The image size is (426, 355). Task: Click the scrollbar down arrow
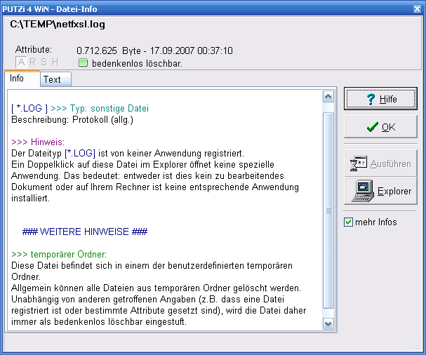pyautogui.click(x=328, y=323)
